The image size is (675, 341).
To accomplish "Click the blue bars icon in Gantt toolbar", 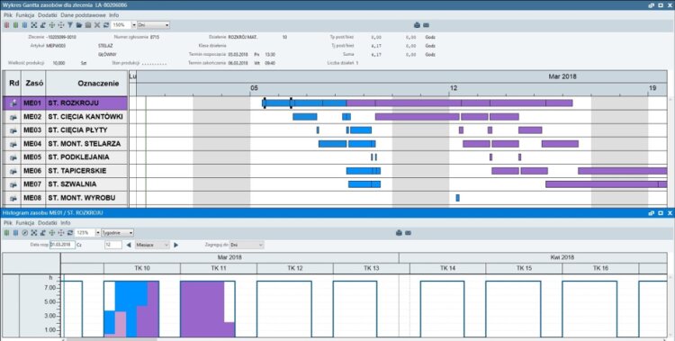I will coord(24,25).
